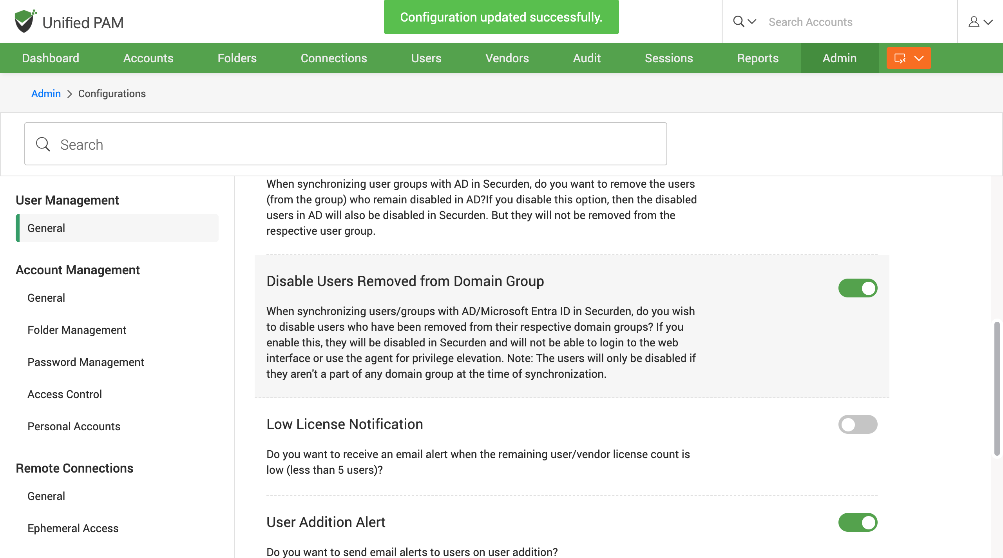Open the Vendors tab

pos(507,58)
